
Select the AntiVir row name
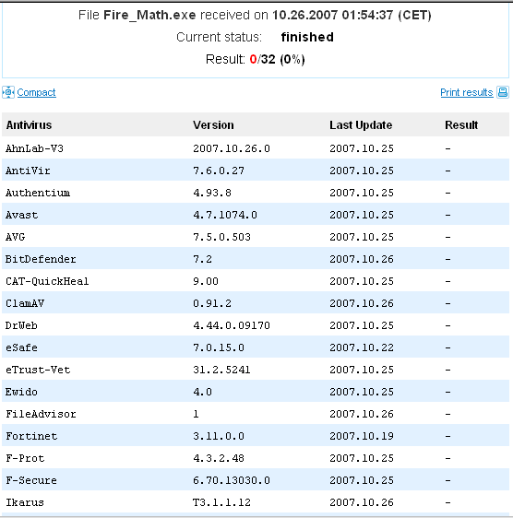28,171
